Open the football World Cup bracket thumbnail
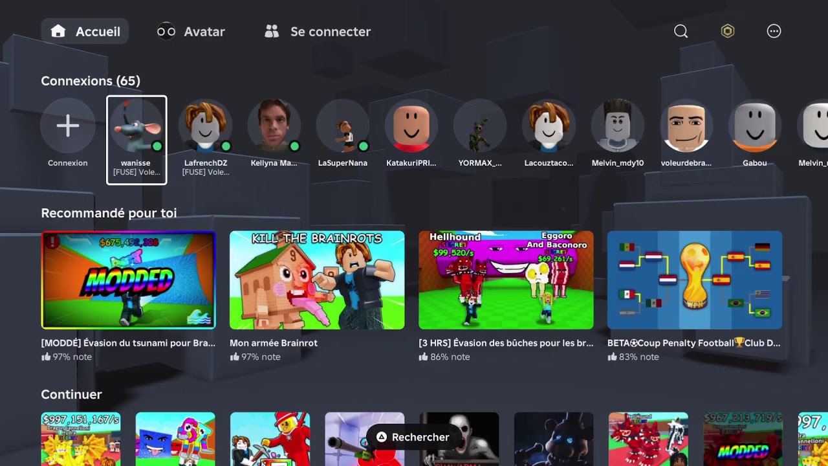 point(695,280)
